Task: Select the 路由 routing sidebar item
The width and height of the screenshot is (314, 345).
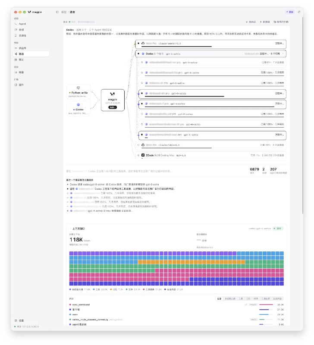Action: pos(31,54)
